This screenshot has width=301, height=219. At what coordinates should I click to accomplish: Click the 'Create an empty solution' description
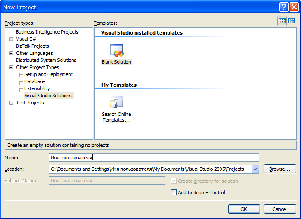point(58,145)
